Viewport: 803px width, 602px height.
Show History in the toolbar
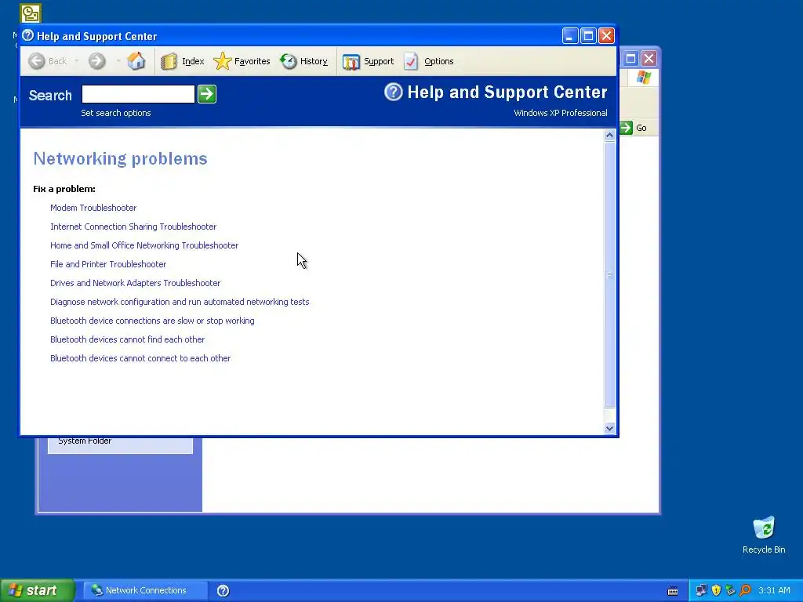[x=304, y=61]
